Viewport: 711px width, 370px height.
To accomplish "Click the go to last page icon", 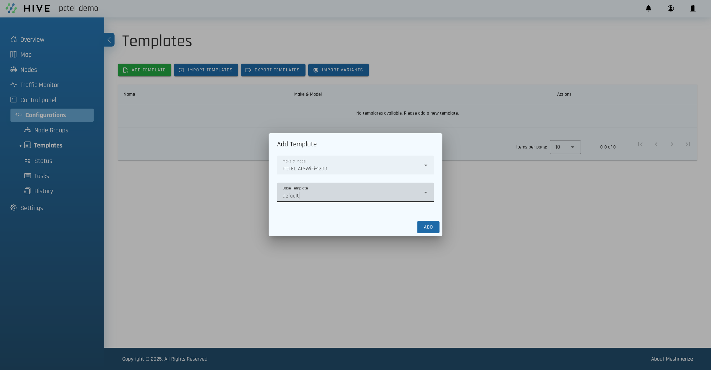I will pos(688,144).
